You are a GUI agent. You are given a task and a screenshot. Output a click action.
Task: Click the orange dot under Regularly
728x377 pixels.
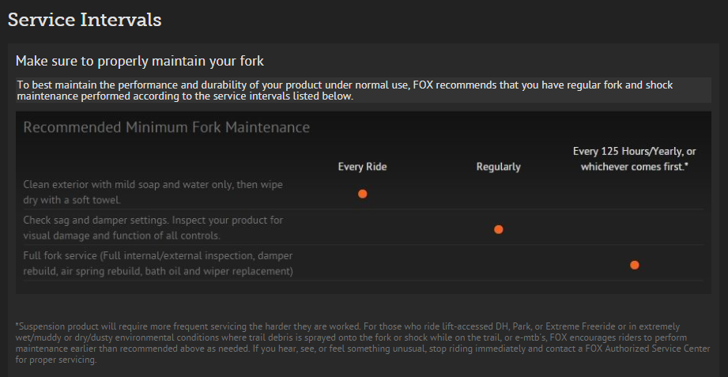point(499,229)
